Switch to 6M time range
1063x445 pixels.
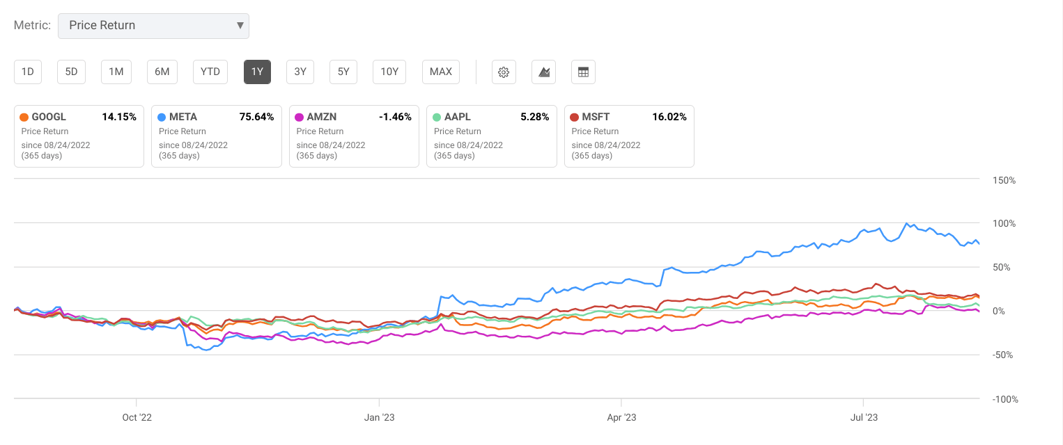(162, 72)
